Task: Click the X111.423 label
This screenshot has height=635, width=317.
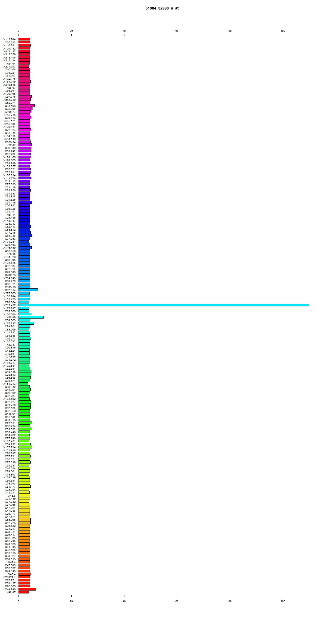Action: tap(10, 299)
